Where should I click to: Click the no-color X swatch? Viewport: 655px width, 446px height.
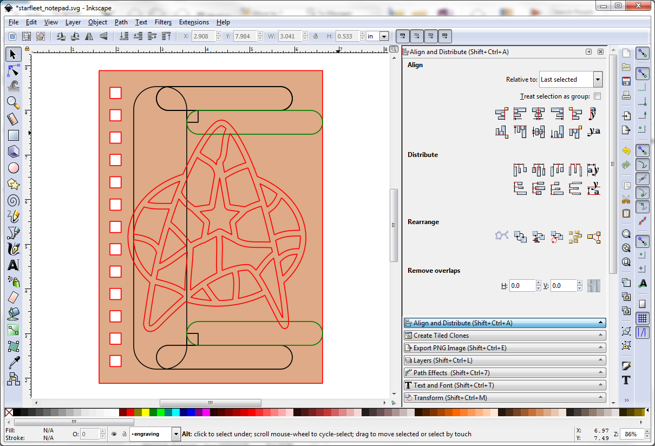click(9, 412)
